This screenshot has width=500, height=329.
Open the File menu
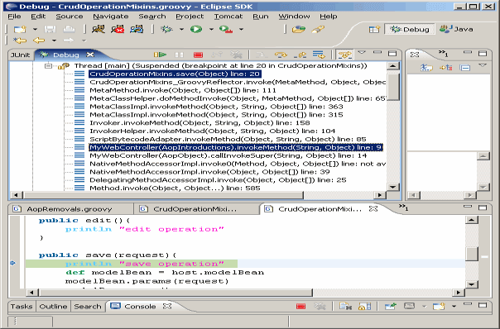point(14,17)
